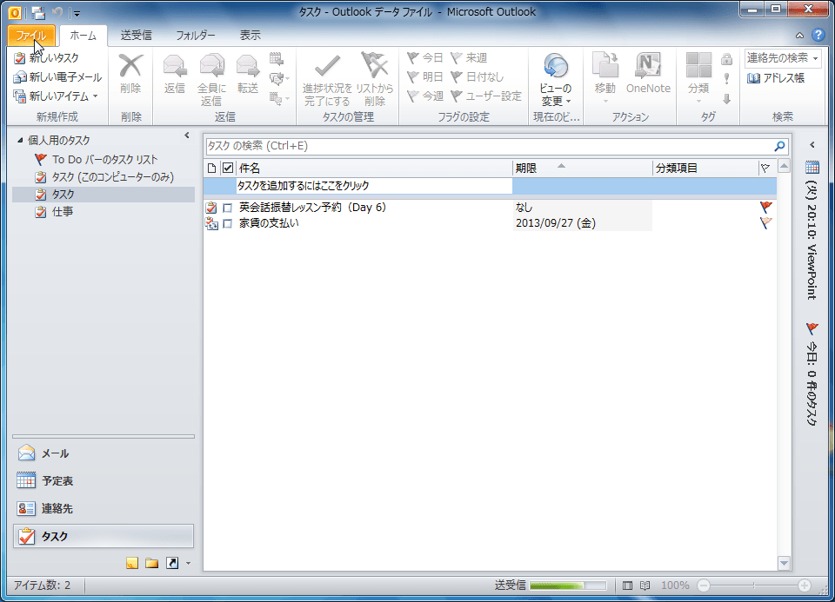Click the 全員に返信 reply all icon
The image size is (835, 602).
(211, 66)
